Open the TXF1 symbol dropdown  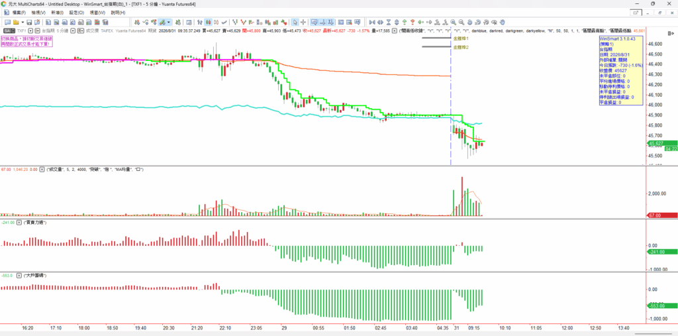31,30
